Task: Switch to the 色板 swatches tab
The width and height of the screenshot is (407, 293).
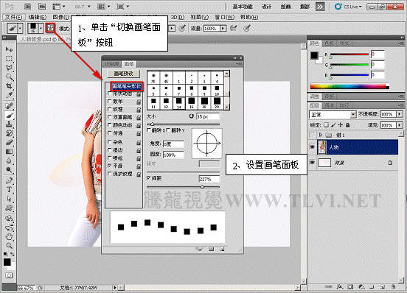Action: pyautogui.click(x=329, y=43)
